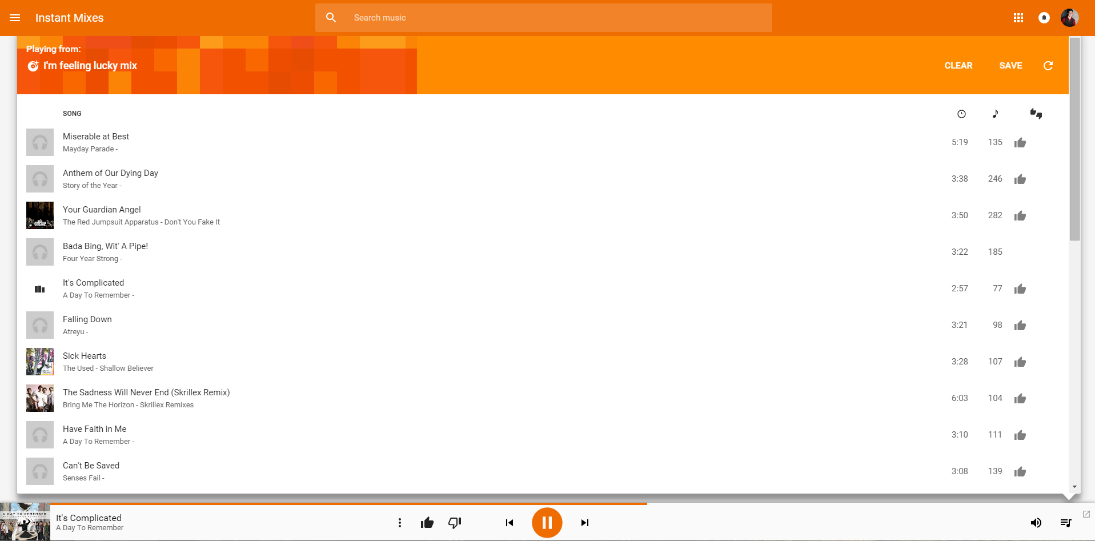Open Don't You Fake It album link
The image size is (1095, 541).
tap(192, 222)
